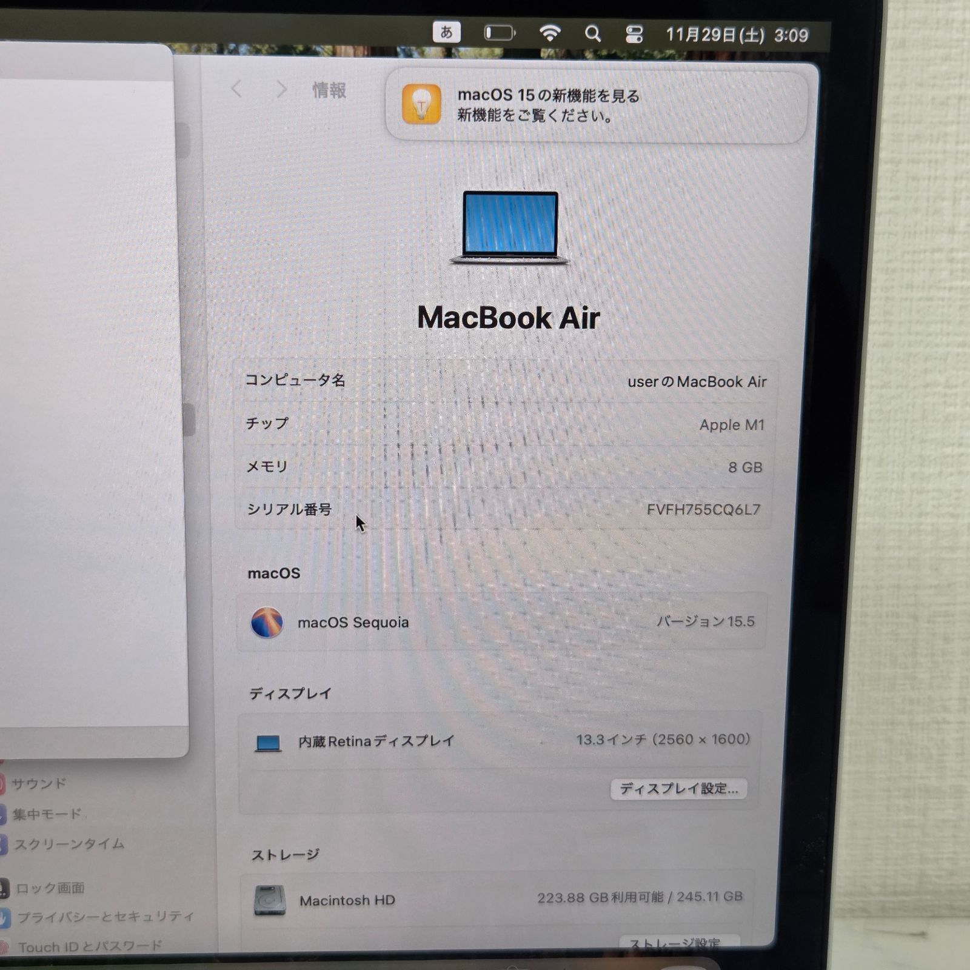
Task: Click the MacBook Air laptop image
Action: click(x=509, y=228)
